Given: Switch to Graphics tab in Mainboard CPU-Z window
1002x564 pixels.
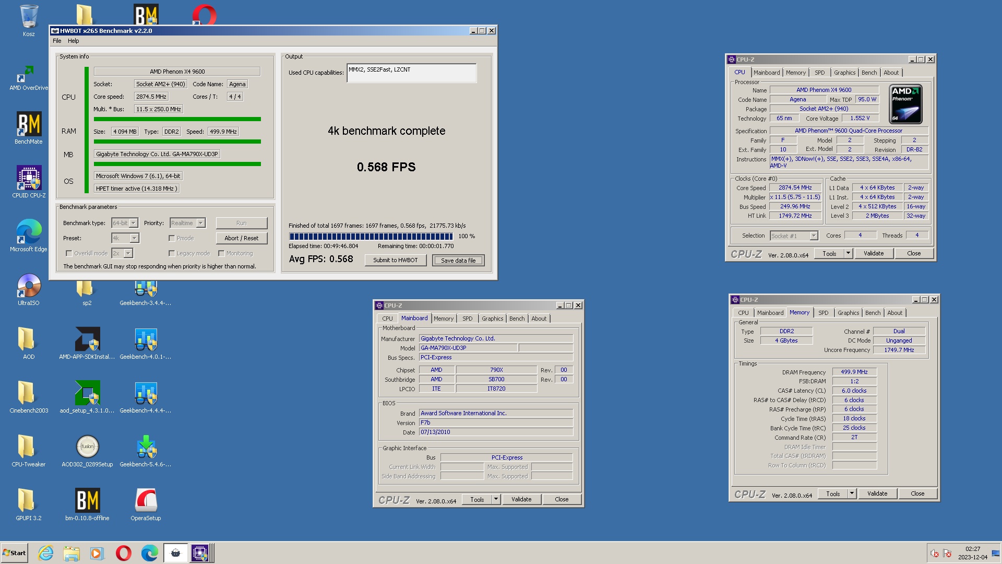Looking at the screenshot, I should [492, 319].
